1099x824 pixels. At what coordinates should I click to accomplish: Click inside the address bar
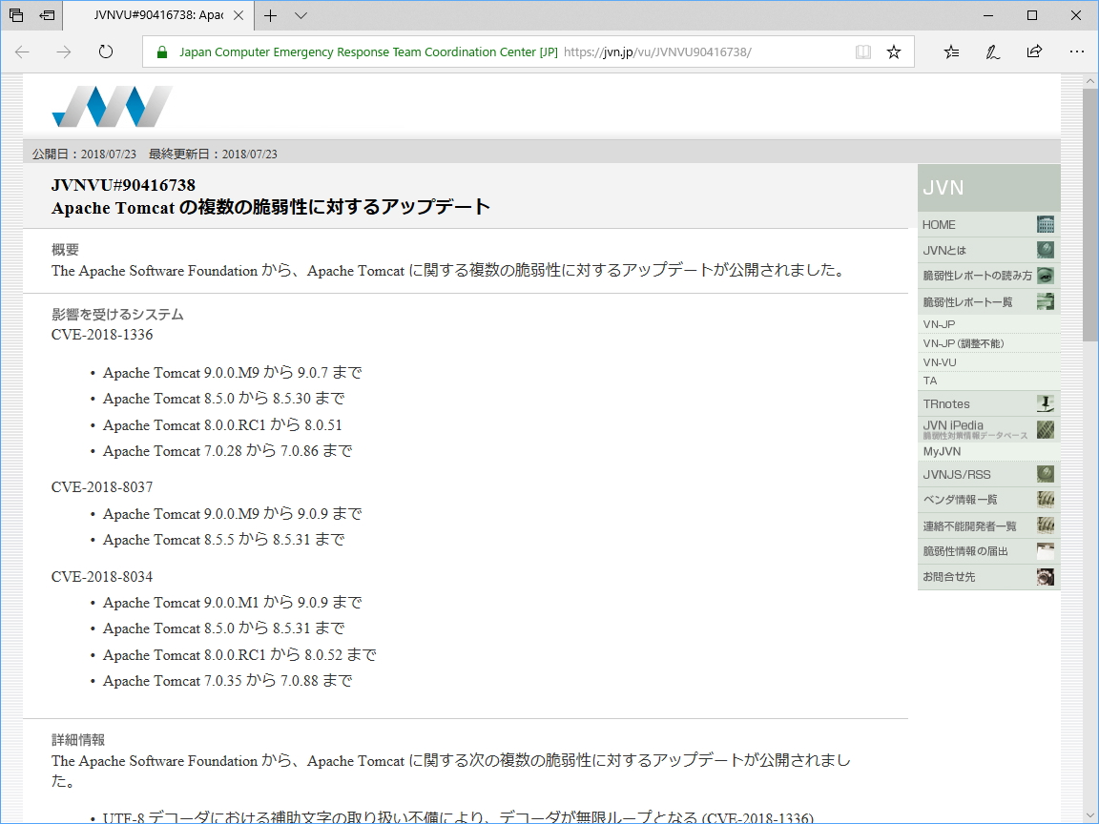[x=572, y=51]
